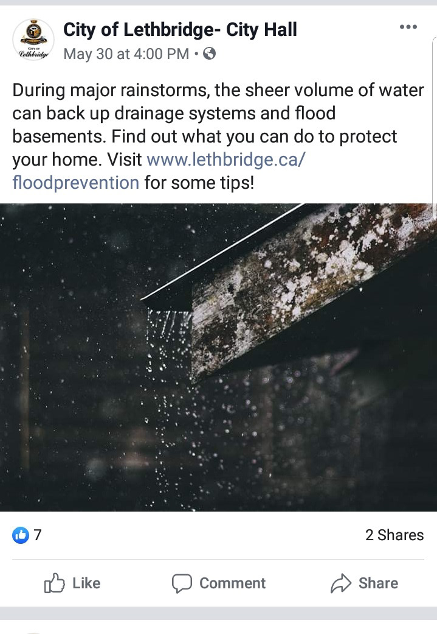Open the floodprevention link text
Image resolution: width=437 pixels, height=634 pixels.
76,182
